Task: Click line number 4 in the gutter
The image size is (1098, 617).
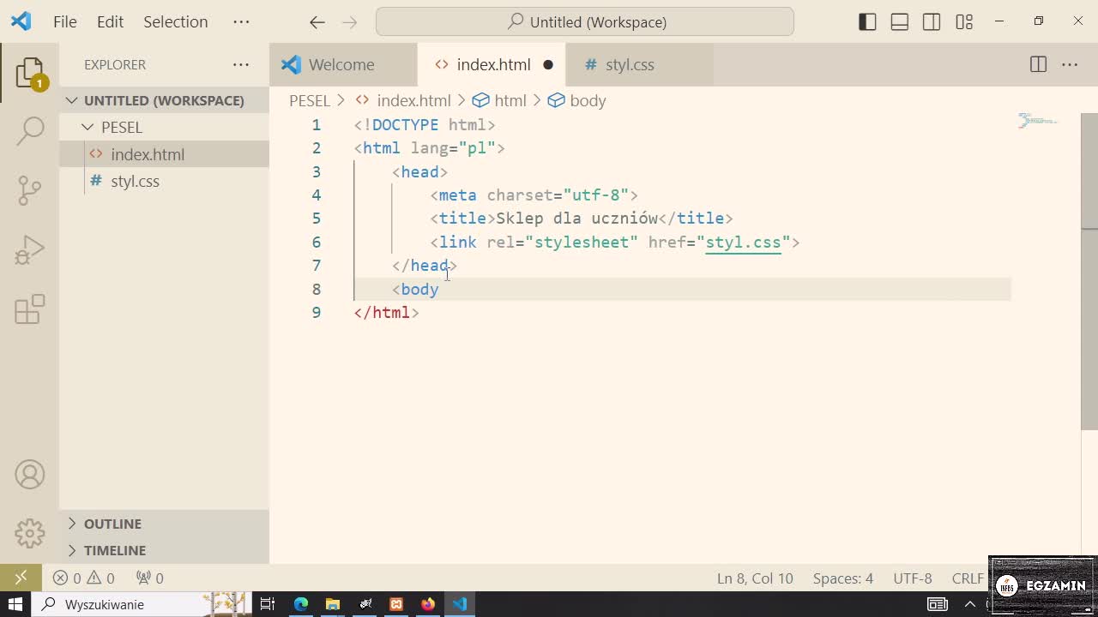Action: click(317, 195)
